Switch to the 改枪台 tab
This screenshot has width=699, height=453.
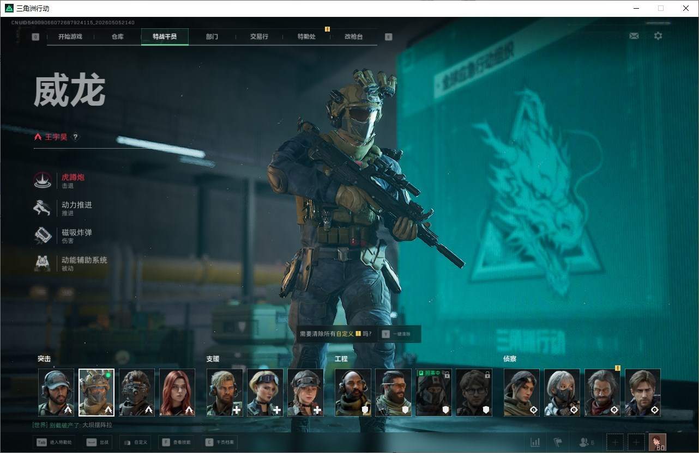coord(353,37)
